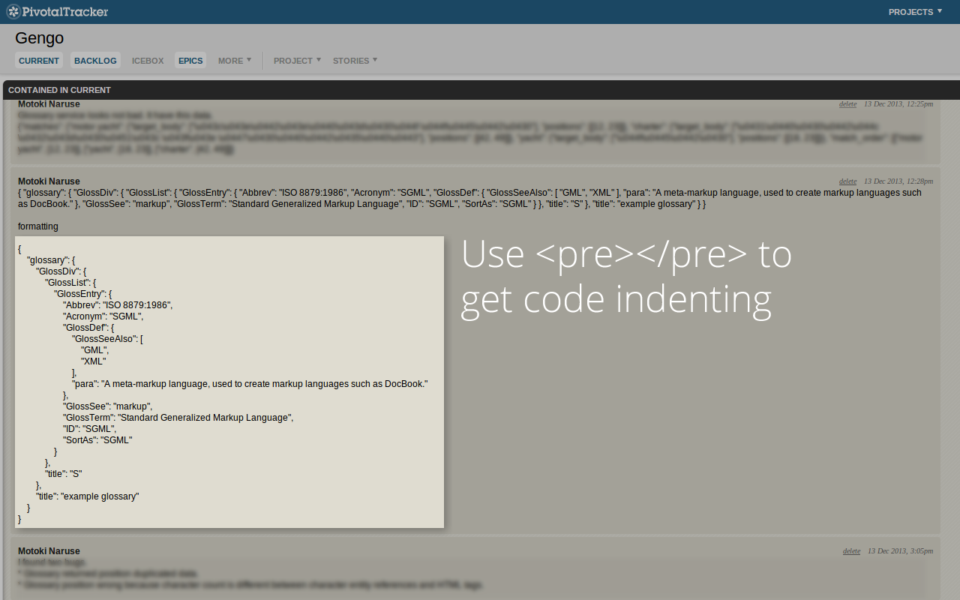The width and height of the screenshot is (960, 600).
Task: Delete the 12:28pm comment
Action: tap(847, 181)
